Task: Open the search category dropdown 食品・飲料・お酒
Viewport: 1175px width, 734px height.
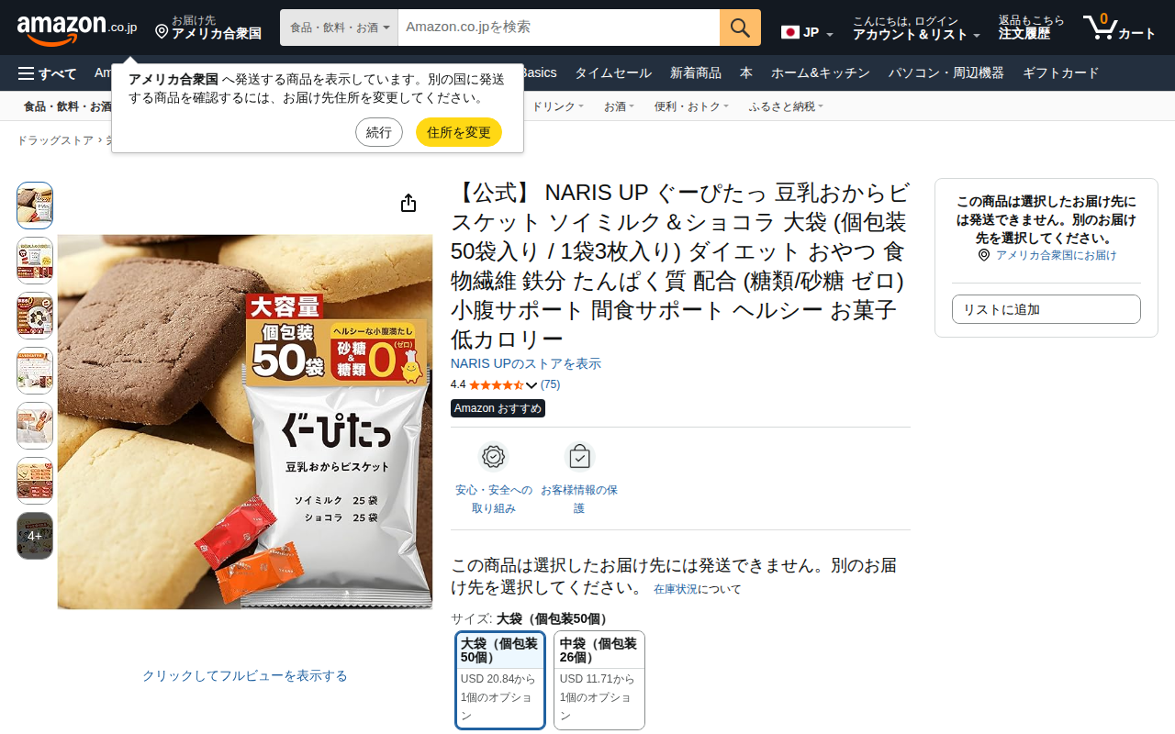Action: pos(339,28)
